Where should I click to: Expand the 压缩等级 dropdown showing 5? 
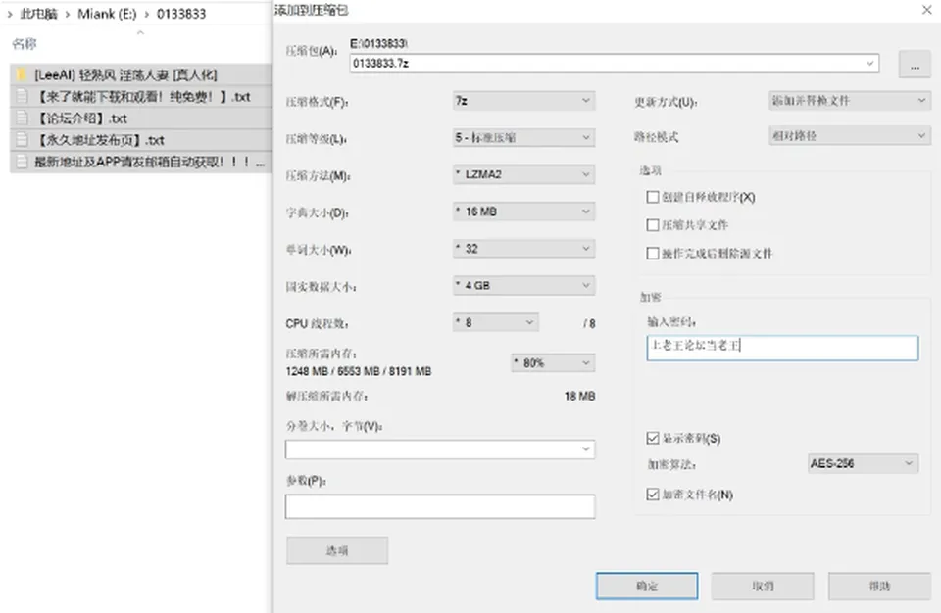523,138
